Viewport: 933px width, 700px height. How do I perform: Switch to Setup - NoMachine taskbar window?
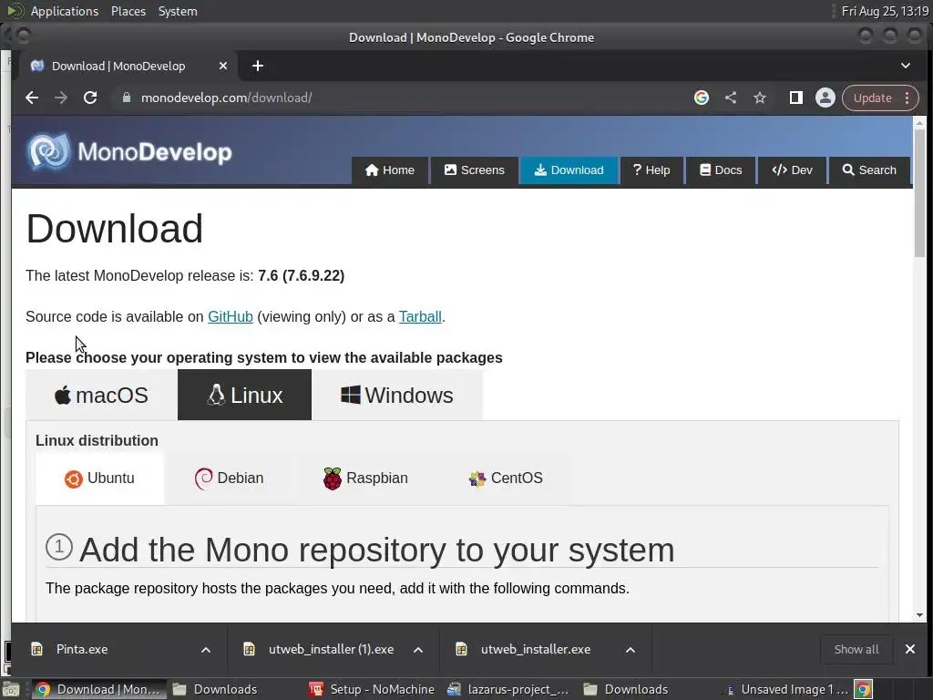[373, 689]
